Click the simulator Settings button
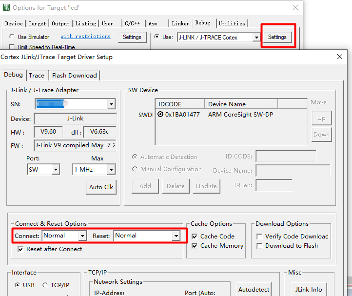 [132, 37]
